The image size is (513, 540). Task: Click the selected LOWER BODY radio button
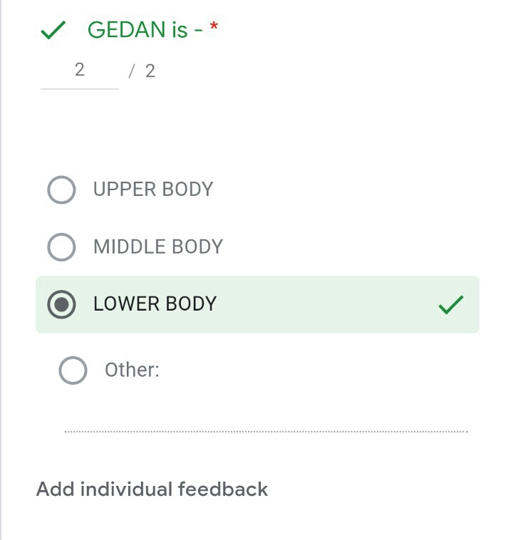pos(61,305)
